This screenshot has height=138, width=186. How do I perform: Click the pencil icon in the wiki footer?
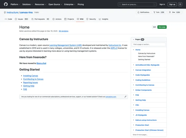click(125, 96)
